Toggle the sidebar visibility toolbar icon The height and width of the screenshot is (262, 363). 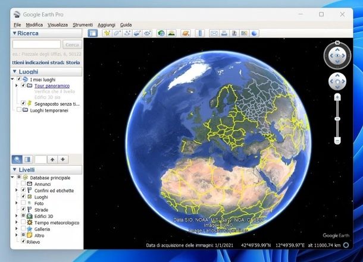[x=93, y=33]
